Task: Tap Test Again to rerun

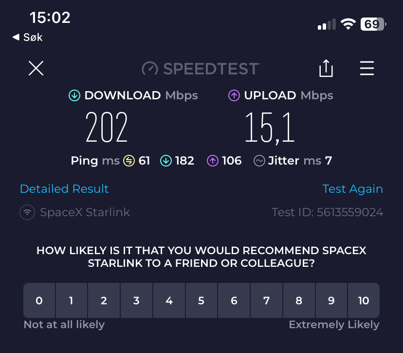Action: [x=352, y=189]
